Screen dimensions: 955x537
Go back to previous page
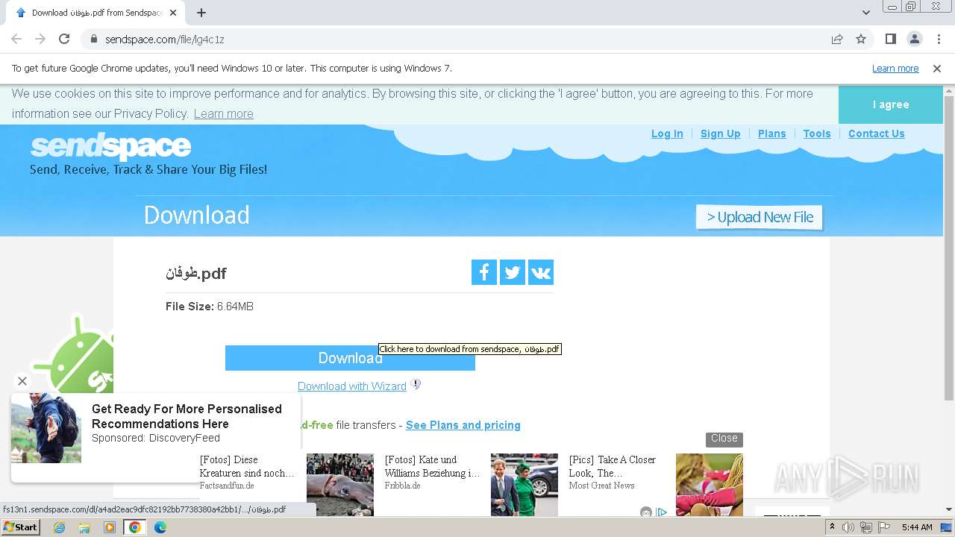[16, 39]
